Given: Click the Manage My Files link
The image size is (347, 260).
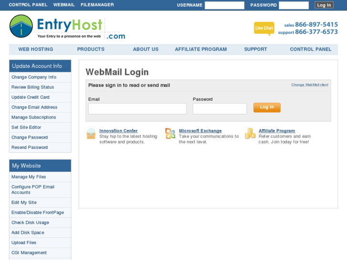Looking at the screenshot, I should pos(29,177).
